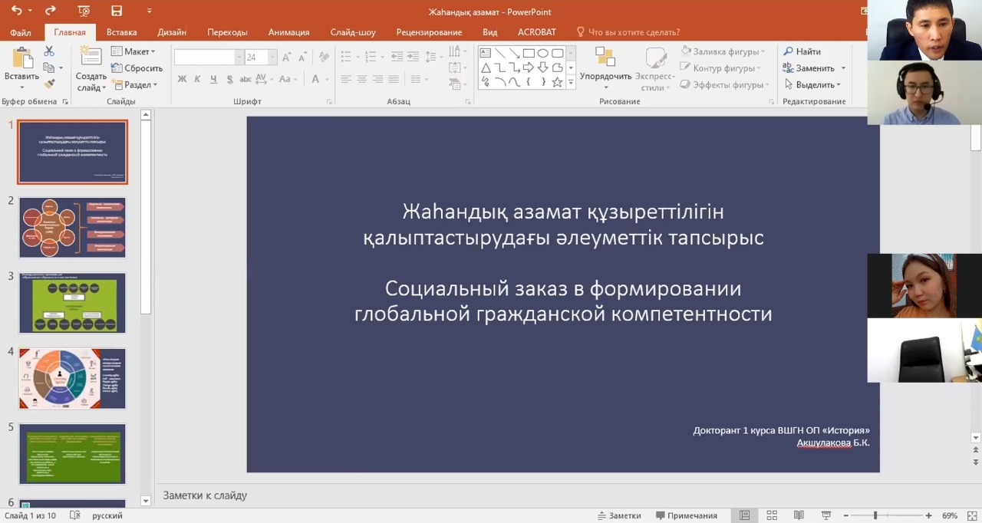Screen dimensions: 982x523
Task: Select the text box shape in gallery
Action: pos(486,53)
